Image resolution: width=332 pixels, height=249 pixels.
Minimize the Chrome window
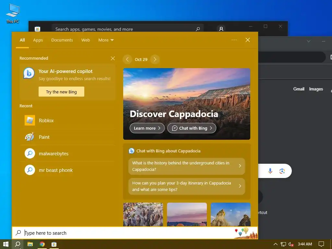323,41
